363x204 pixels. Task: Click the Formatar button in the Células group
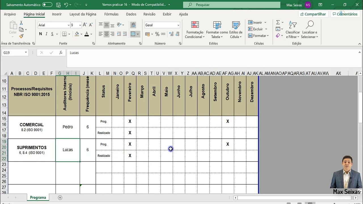(x=258, y=36)
